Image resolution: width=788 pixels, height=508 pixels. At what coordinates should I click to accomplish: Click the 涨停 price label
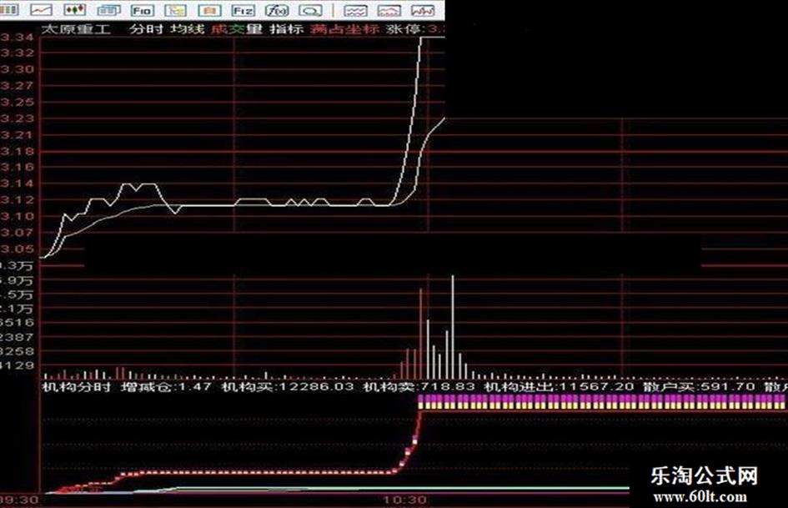(415, 28)
